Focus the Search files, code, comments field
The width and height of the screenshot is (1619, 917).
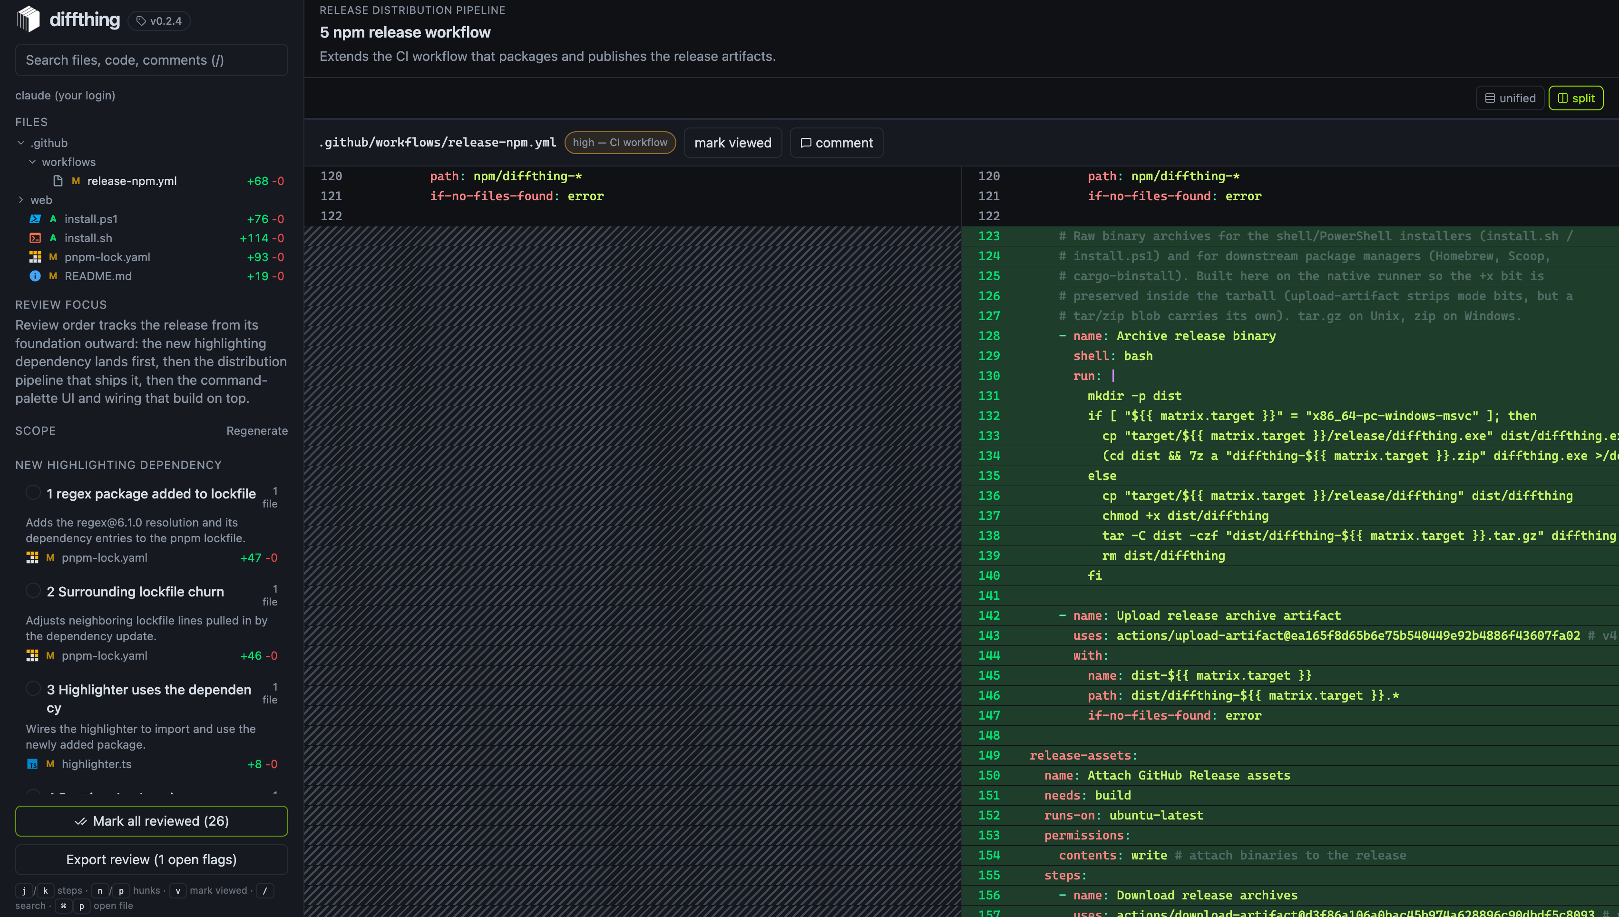[x=151, y=60]
